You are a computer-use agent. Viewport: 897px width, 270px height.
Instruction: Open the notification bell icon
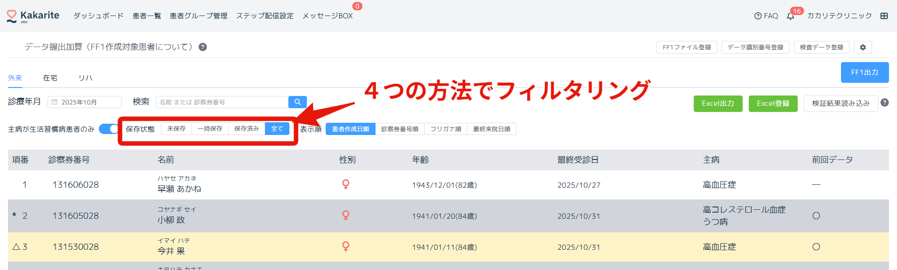(791, 16)
